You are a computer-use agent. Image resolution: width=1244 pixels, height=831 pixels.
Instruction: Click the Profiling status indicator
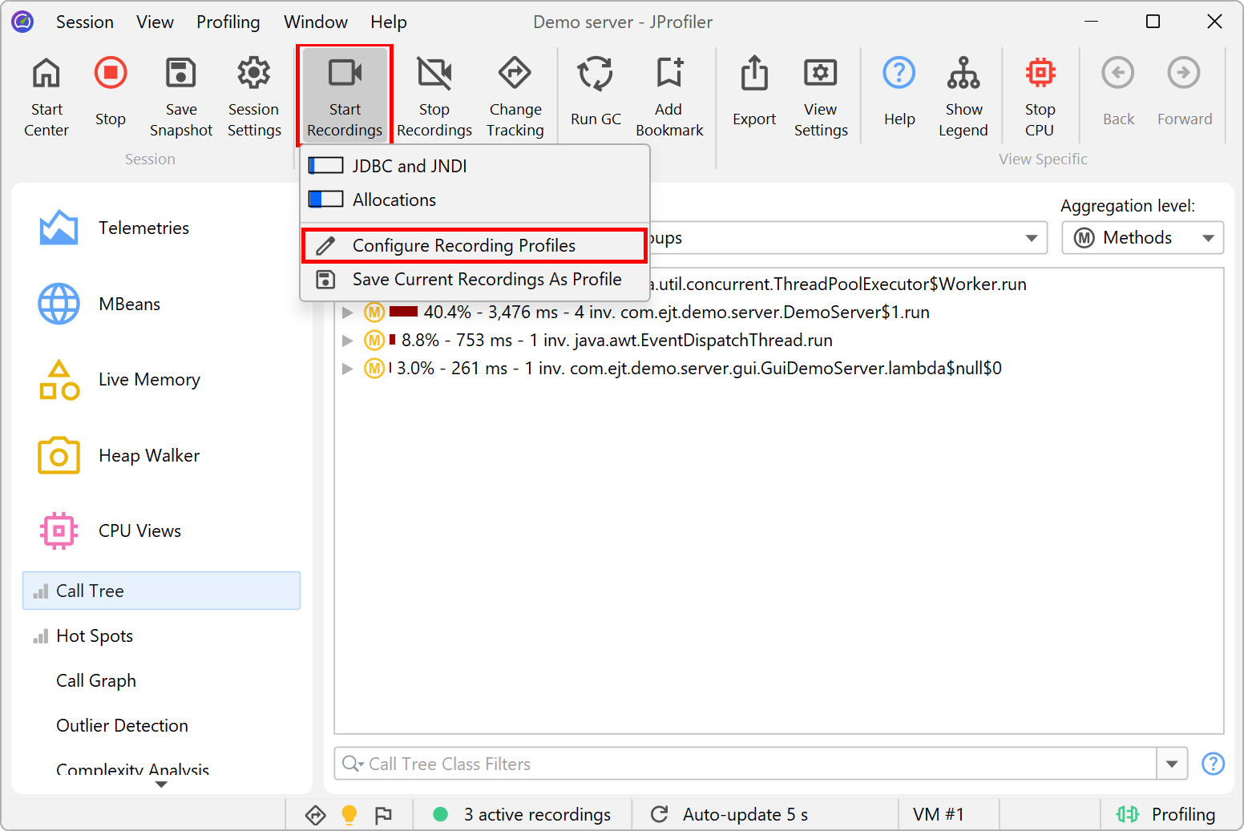pos(1166,815)
